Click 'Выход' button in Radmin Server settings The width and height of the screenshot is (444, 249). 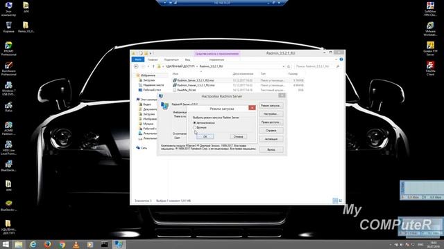coord(271,149)
